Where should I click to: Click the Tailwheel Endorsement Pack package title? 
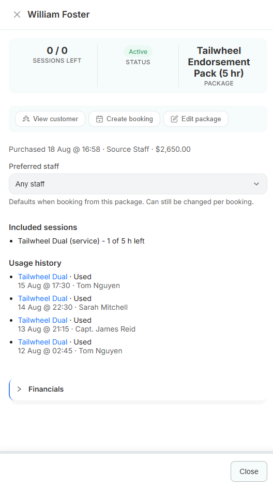tap(219, 62)
